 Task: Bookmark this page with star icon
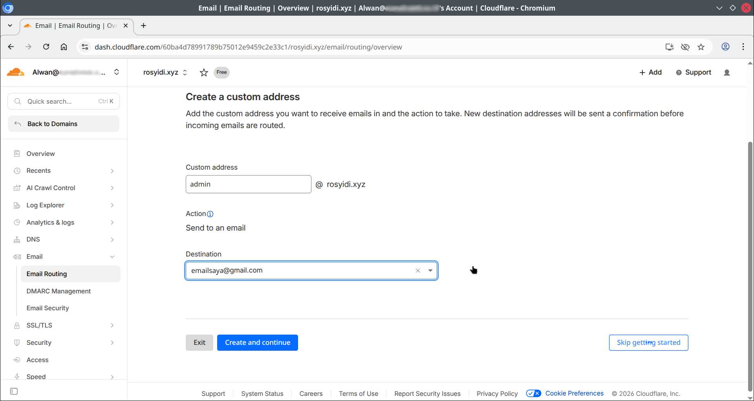point(701,47)
